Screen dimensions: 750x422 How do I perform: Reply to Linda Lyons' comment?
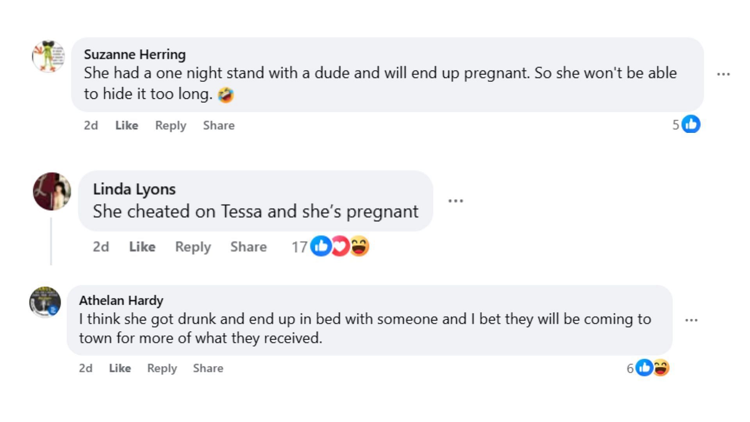[x=193, y=247]
